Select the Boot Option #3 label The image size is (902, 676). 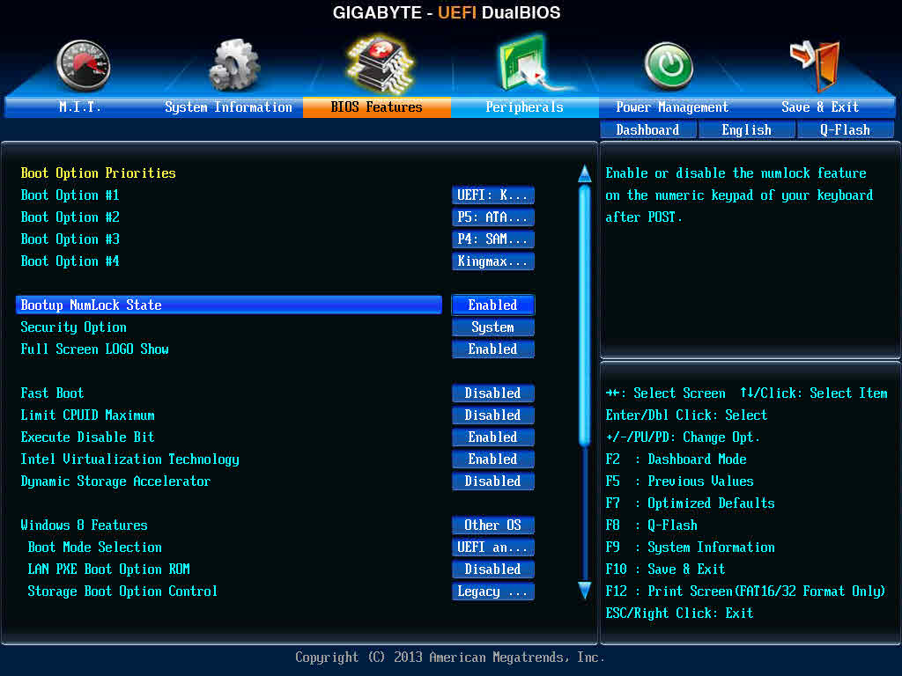coord(70,239)
